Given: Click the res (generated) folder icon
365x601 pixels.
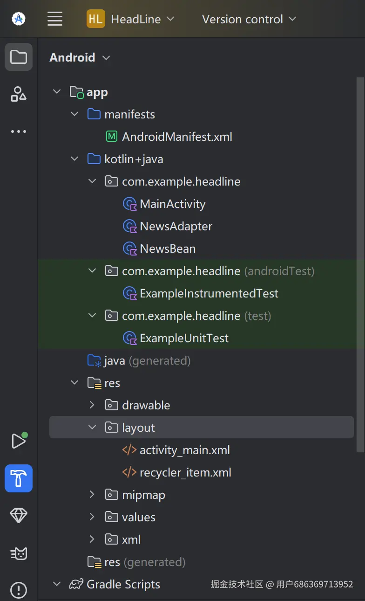Looking at the screenshot, I should (95, 562).
